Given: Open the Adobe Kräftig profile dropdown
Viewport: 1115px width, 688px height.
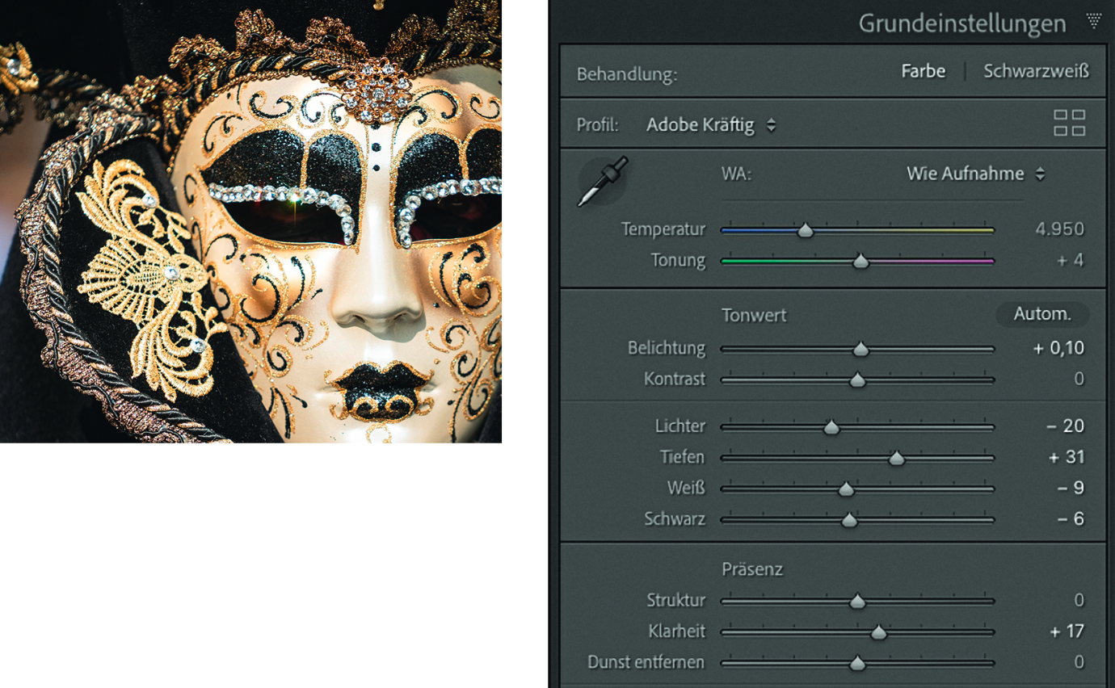Looking at the screenshot, I should [711, 125].
